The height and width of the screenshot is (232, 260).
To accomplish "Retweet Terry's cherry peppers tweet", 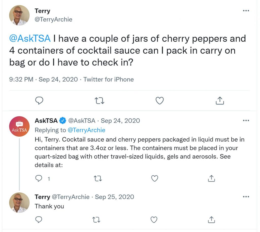I will tap(99, 101).
